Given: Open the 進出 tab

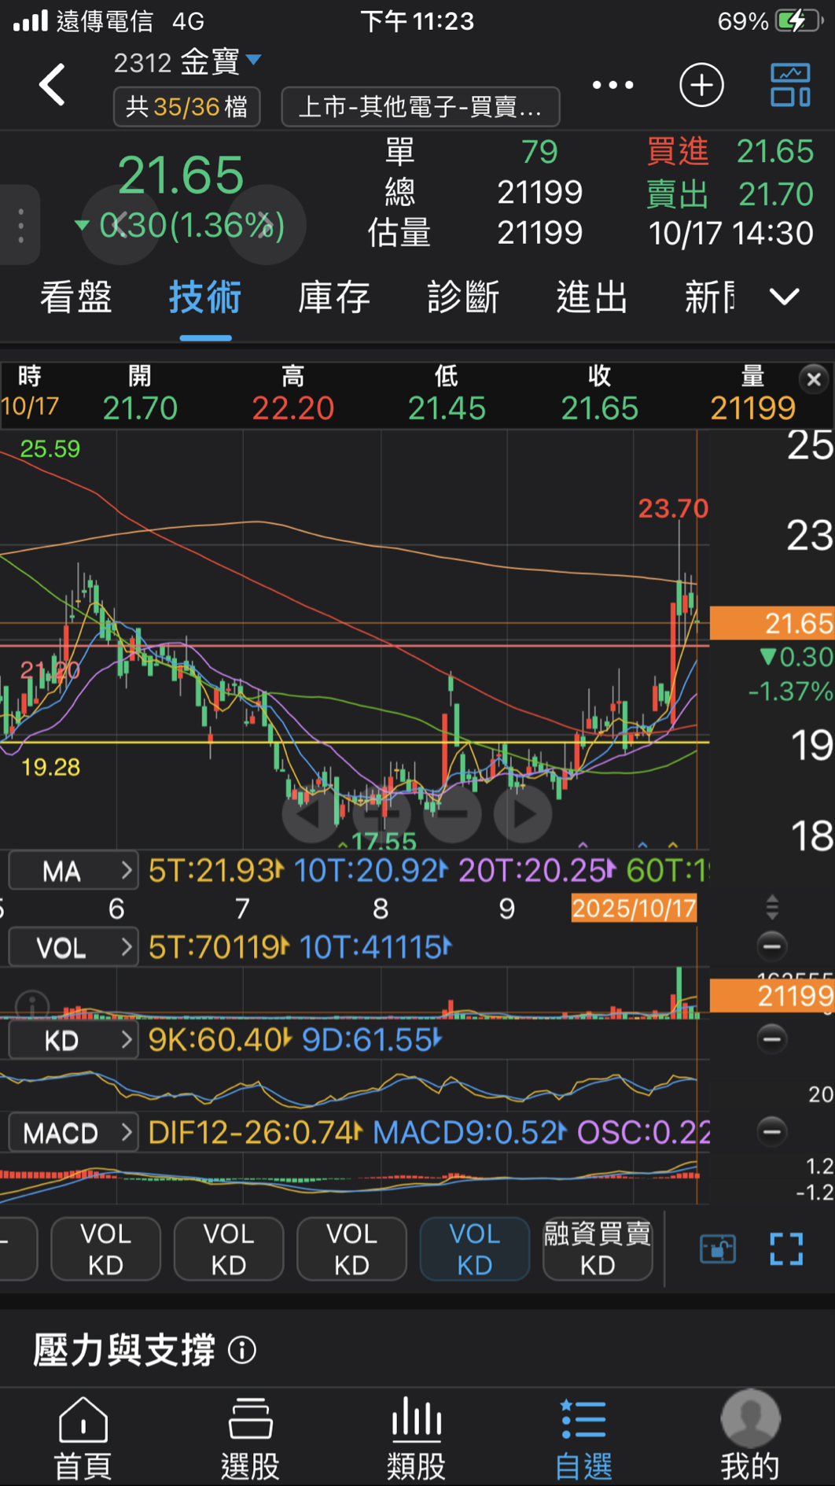Looking at the screenshot, I should (592, 298).
